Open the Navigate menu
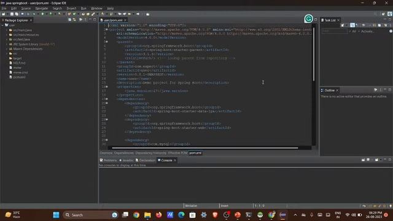 [41, 8]
